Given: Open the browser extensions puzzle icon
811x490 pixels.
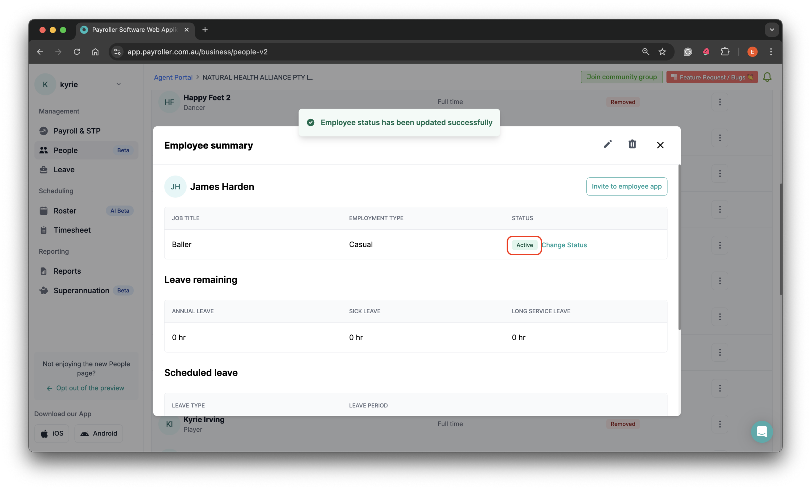Looking at the screenshot, I should (725, 52).
